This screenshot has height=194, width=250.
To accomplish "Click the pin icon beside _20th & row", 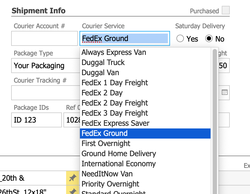I will (72, 178).
